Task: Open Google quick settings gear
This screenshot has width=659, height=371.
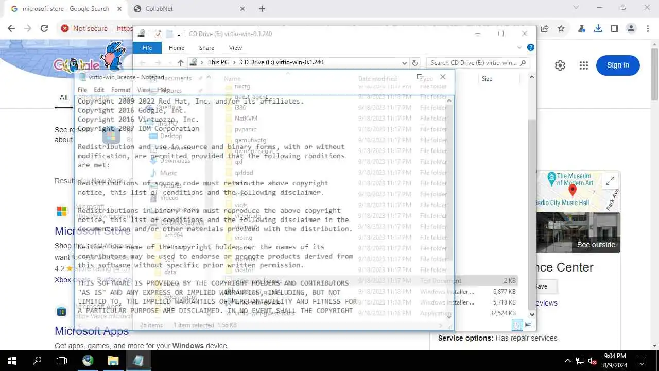Action: pyautogui.click(x=560, y=65)
